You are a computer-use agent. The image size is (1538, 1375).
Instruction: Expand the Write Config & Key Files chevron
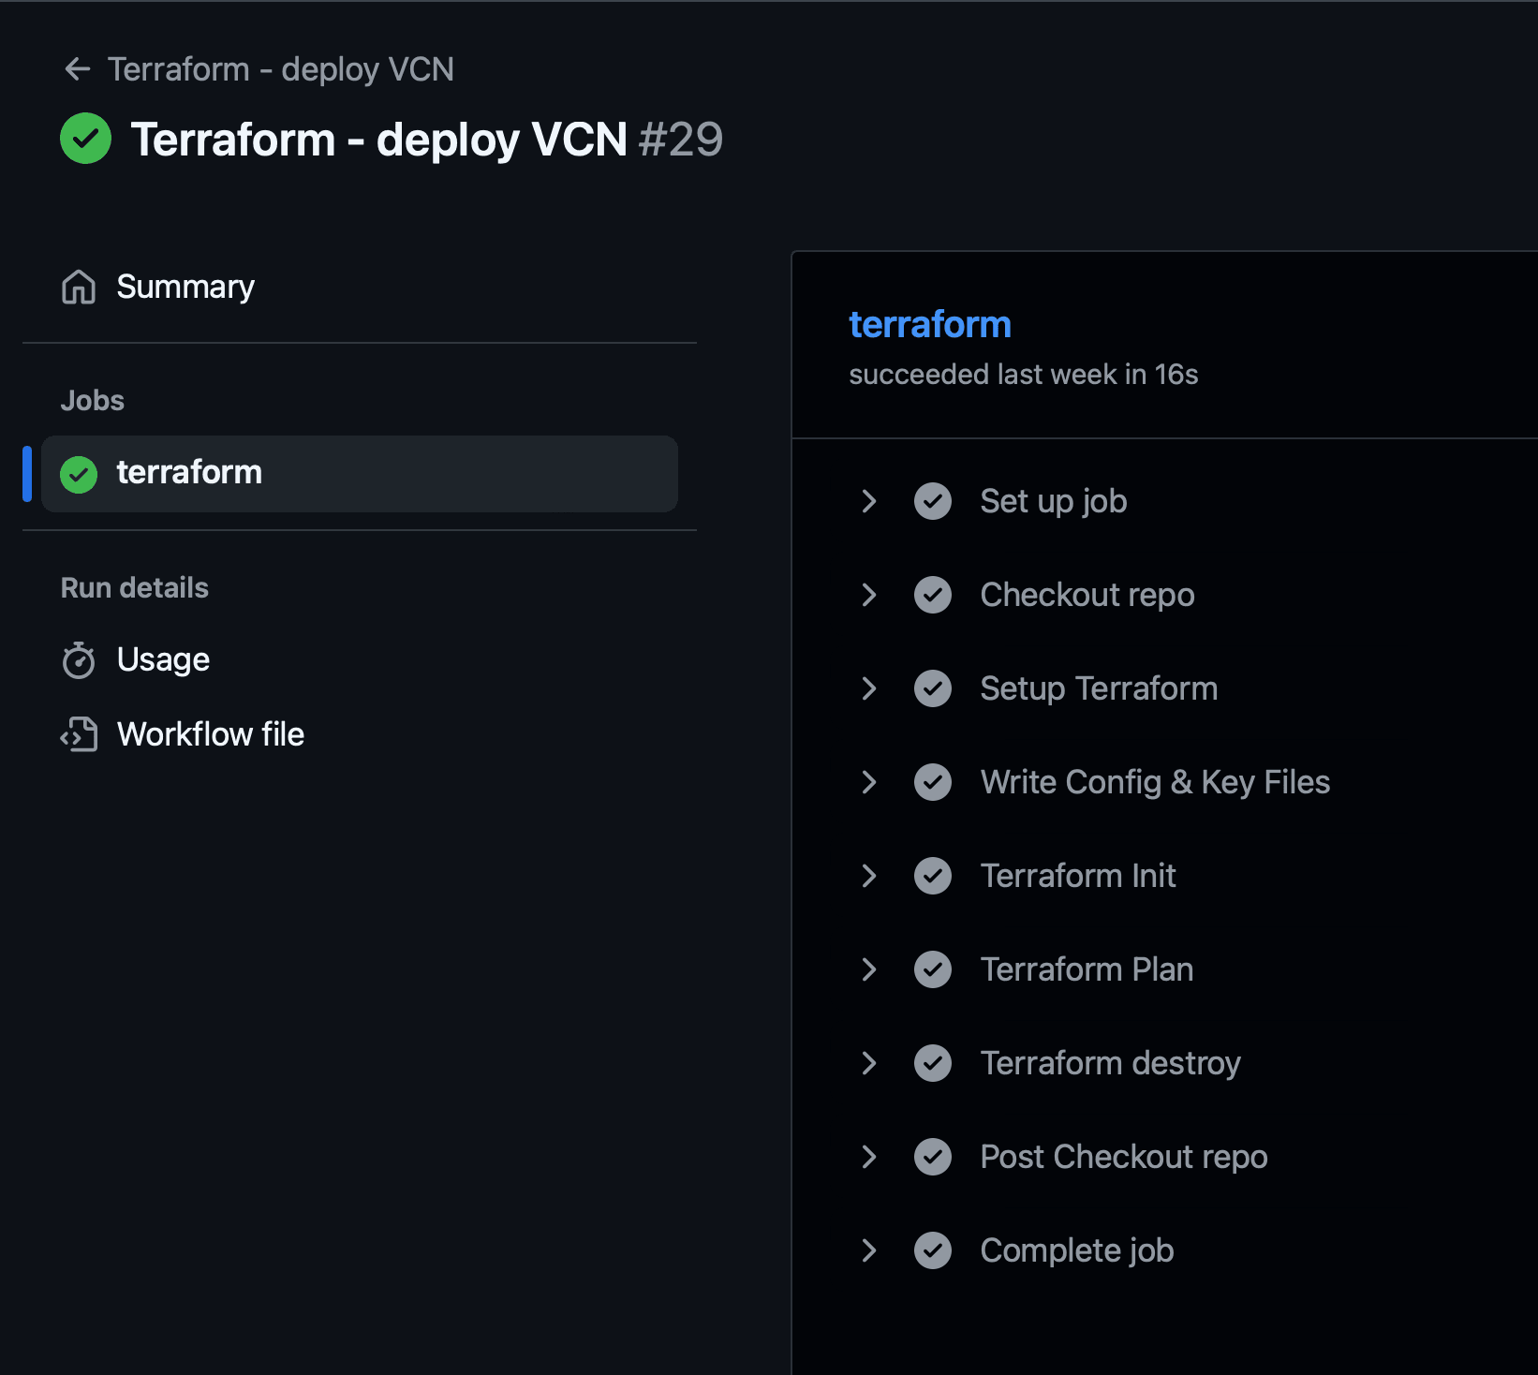869,782
